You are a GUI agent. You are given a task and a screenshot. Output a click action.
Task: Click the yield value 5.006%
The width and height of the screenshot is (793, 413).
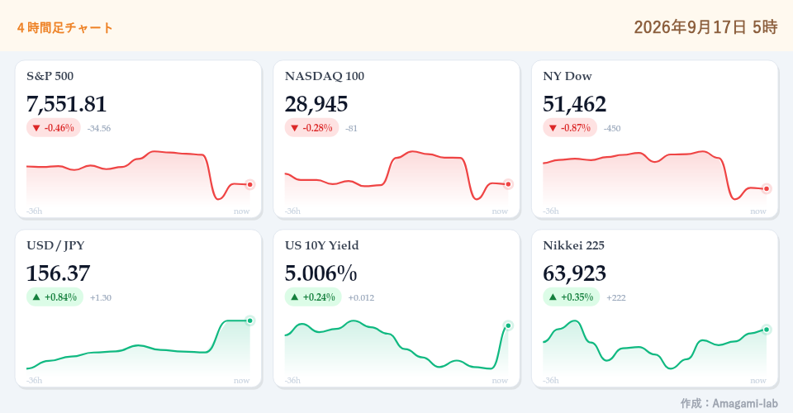[321, 273]
